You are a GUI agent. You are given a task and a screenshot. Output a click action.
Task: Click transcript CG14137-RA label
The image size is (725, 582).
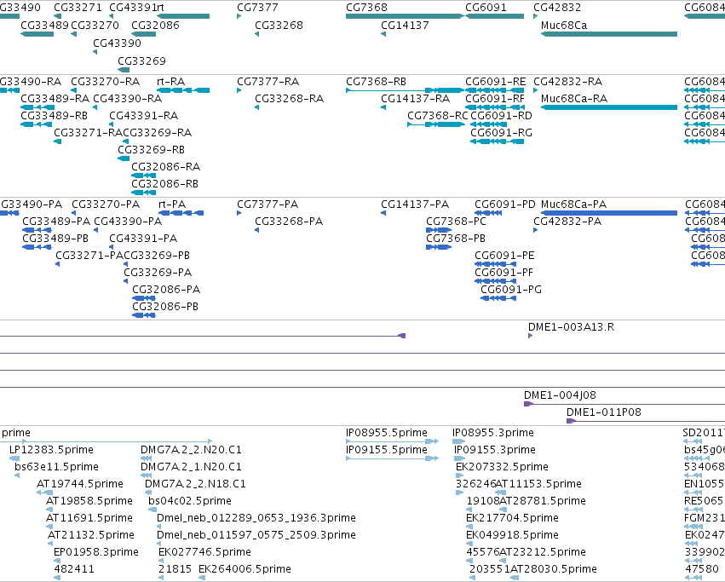[x=415, y=99]
